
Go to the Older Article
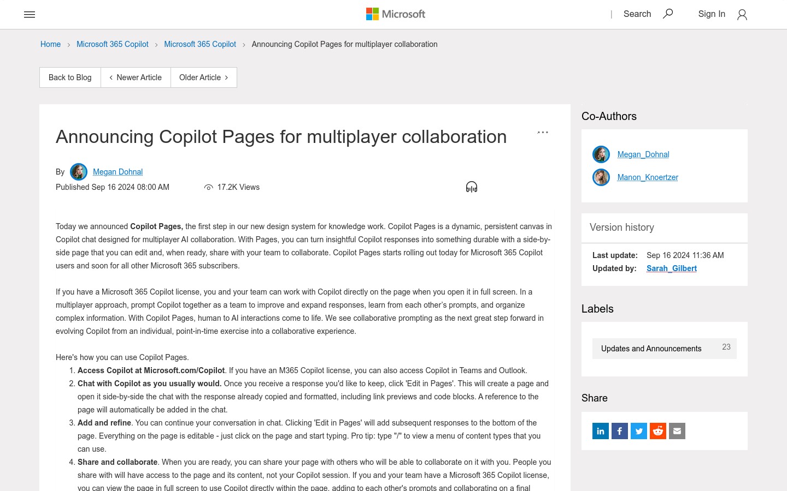(204, 77)
